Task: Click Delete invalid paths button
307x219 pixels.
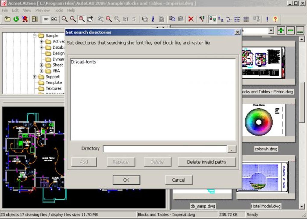Action: [206, 162]
